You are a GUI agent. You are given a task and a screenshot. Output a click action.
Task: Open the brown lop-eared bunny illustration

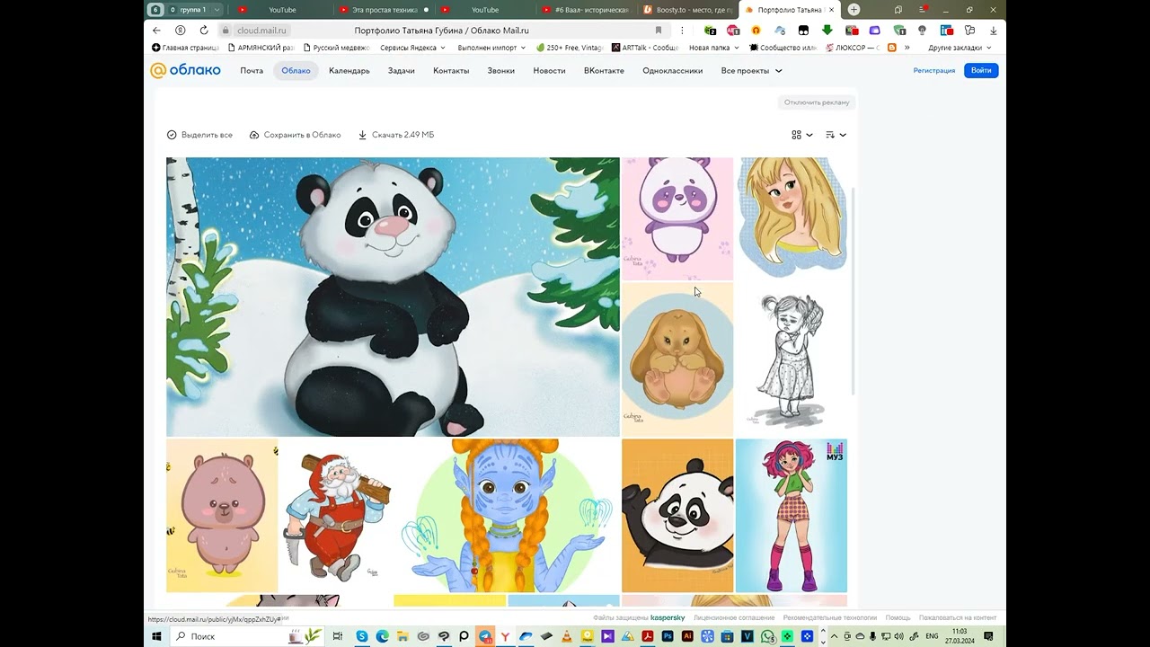[x=677, y=359]
